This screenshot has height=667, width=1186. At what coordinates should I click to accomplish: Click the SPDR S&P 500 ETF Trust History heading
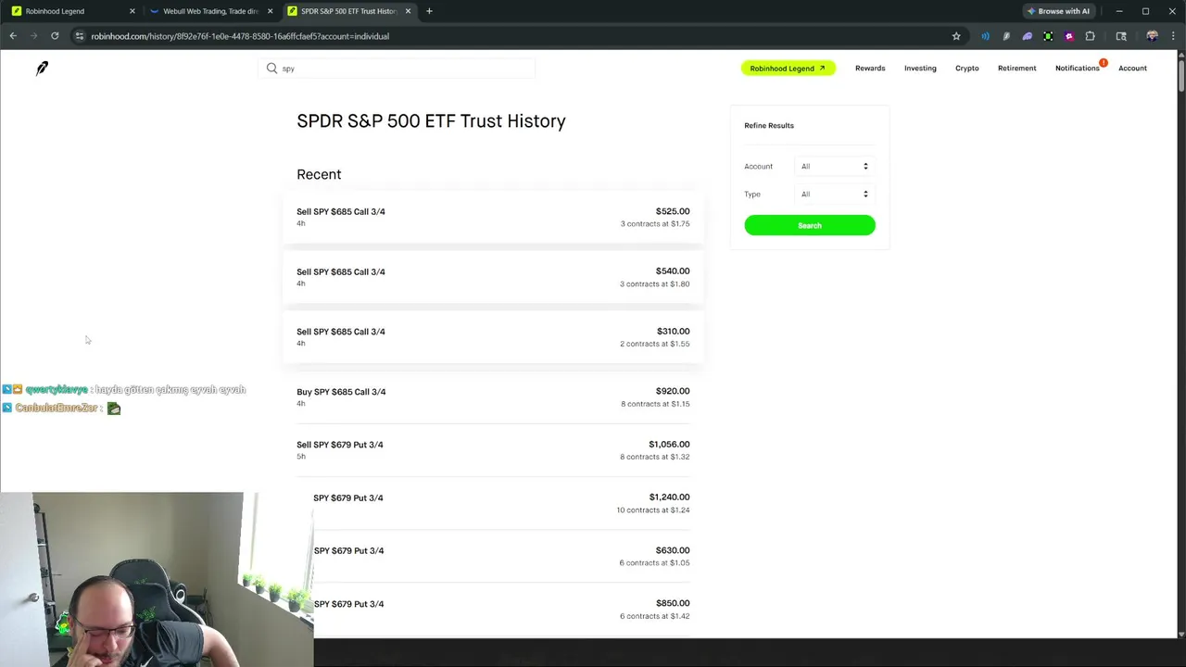[x=431, y=121]
